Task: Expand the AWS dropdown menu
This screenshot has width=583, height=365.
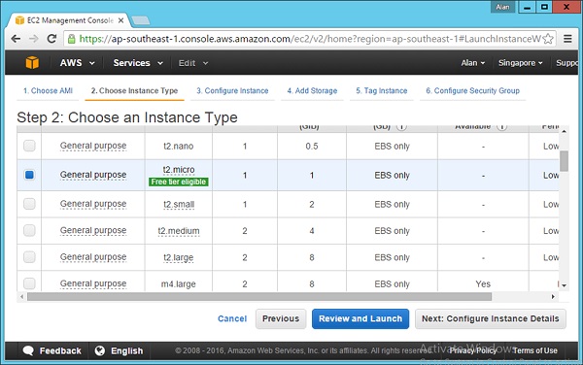Action: (77, 63)
